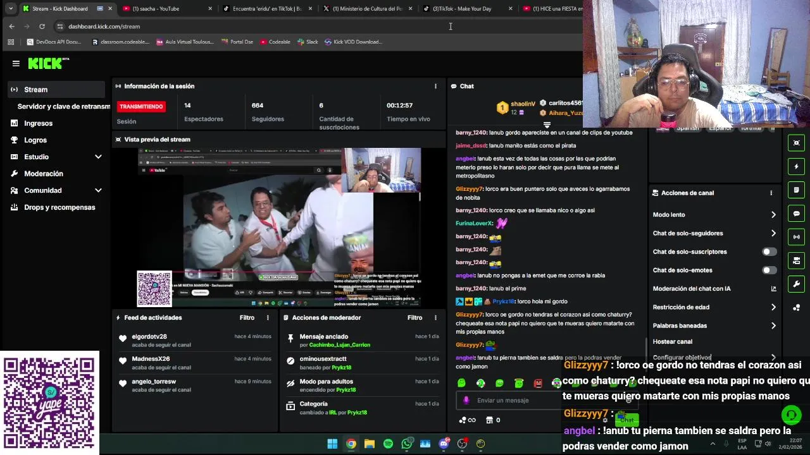
Task: Open Cachimbo_Lujan_Carrion user link
Action: click(340, 345)
